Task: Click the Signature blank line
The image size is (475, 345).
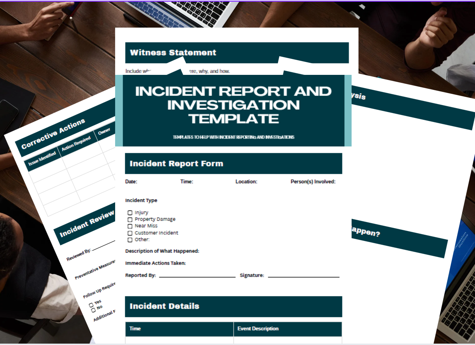Action: pyautogui.click(x=304, y=277)
